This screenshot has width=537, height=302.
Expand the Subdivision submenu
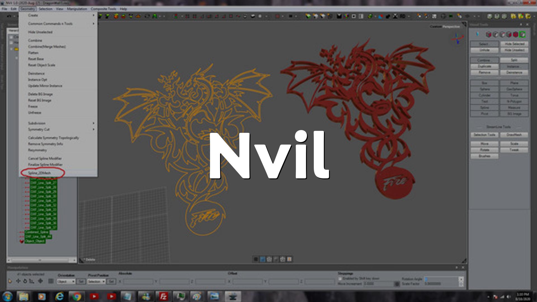(58, 123)
